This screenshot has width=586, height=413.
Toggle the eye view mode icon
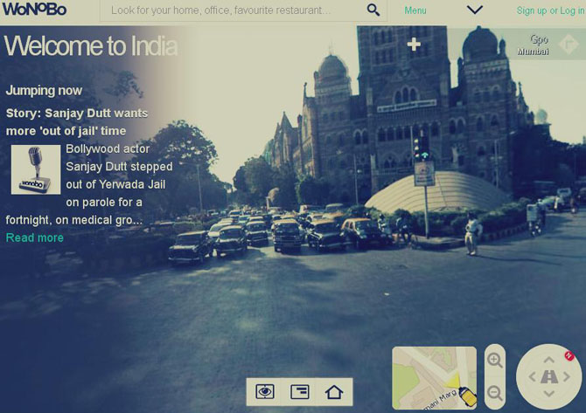click(x=264, y=392)
